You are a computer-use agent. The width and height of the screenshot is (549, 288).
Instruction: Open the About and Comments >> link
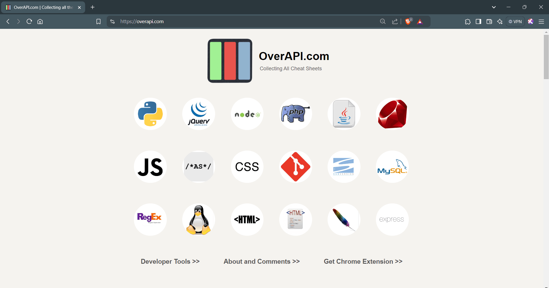click(x=262, y=261)
